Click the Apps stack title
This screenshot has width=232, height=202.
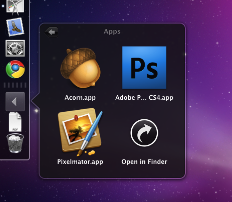pos(112,32)
